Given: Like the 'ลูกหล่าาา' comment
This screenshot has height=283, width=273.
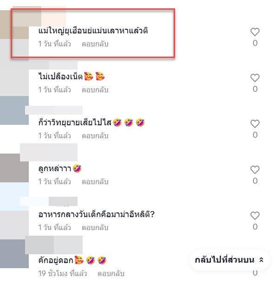Looking at the screenshot, I should point(255,170).
